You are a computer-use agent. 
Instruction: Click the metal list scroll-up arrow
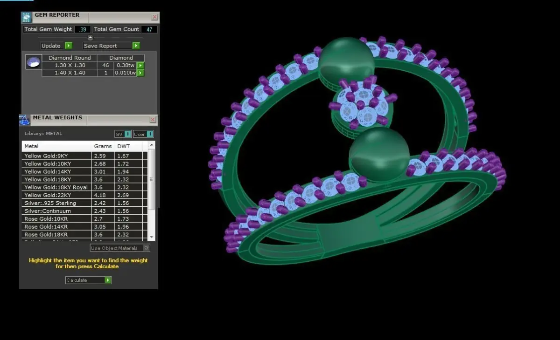tap(151, 146)
